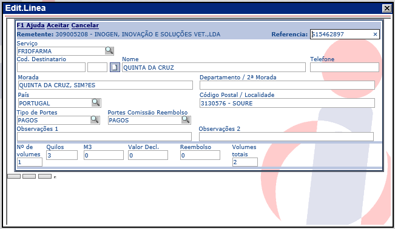The image size is (395, 229).
Task: Click the destinatario document icon button
Action: click(x=115, y=67)
